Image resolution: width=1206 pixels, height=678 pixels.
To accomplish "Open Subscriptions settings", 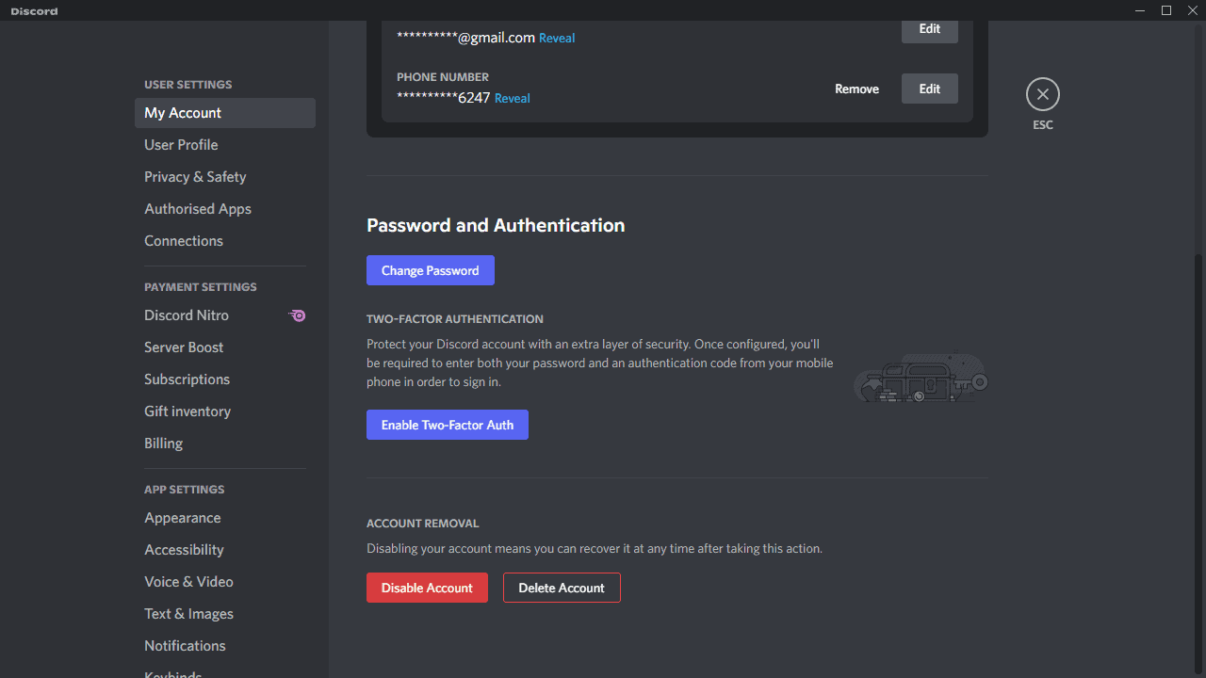I will click(x=224, y=379).
